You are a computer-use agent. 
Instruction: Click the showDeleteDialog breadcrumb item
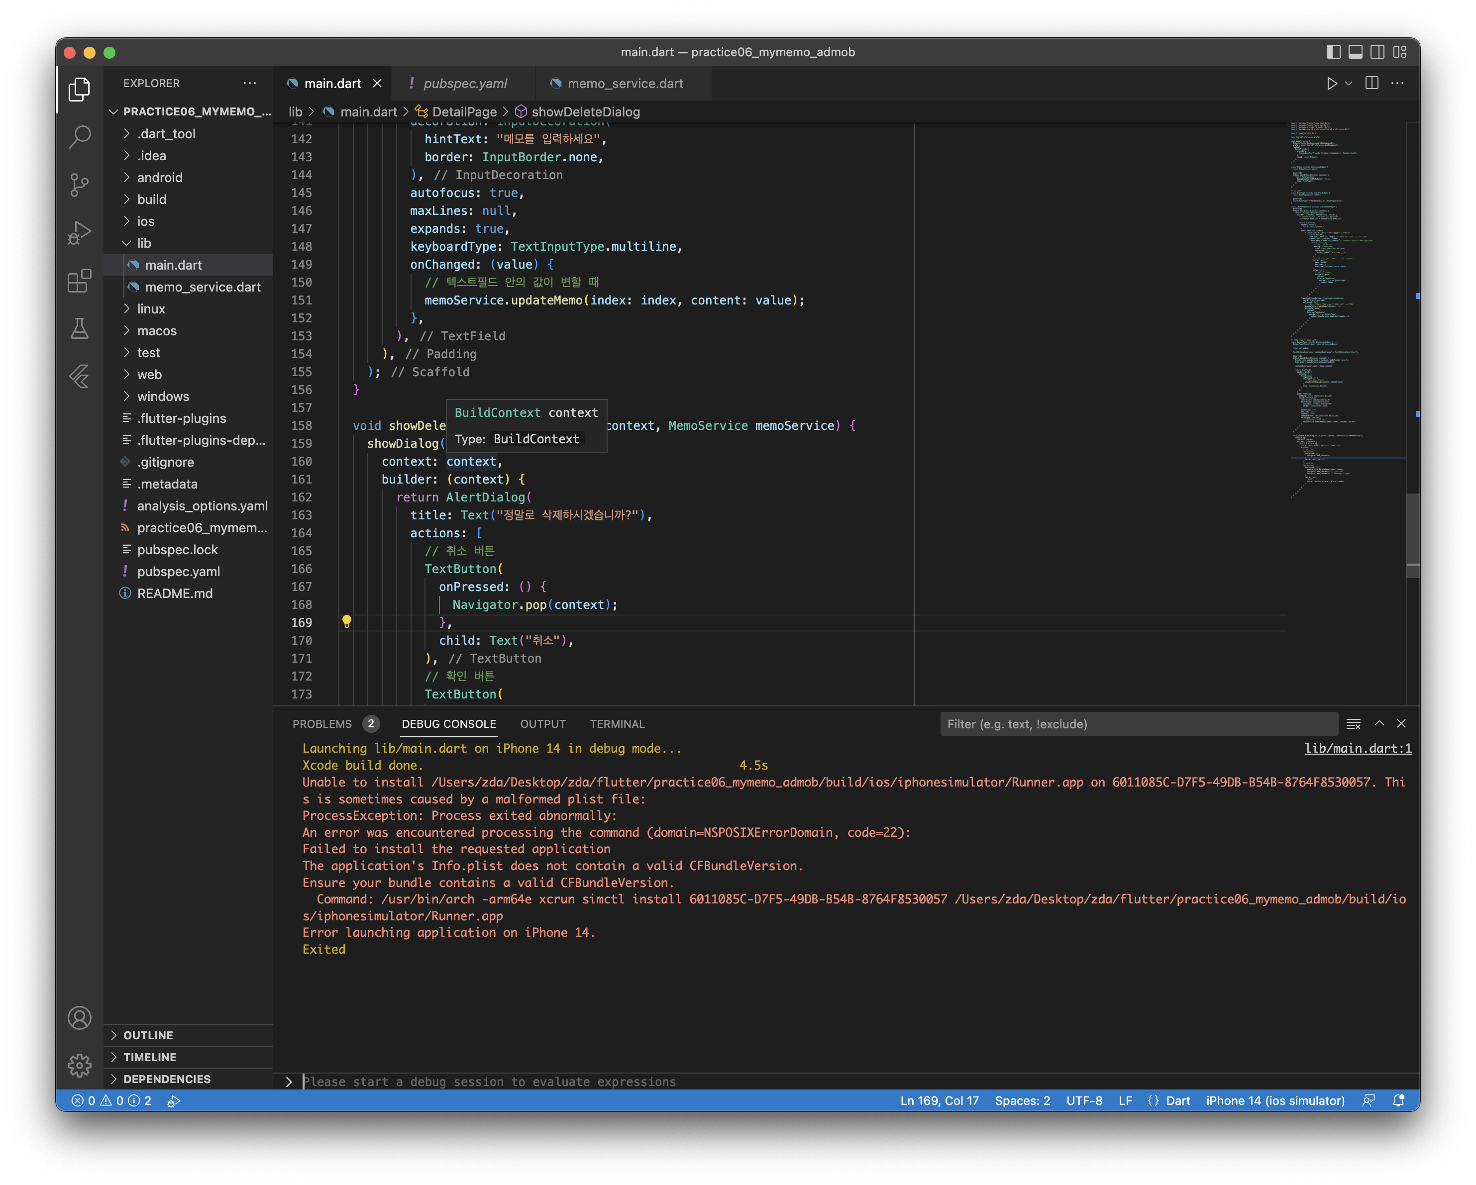577,111
